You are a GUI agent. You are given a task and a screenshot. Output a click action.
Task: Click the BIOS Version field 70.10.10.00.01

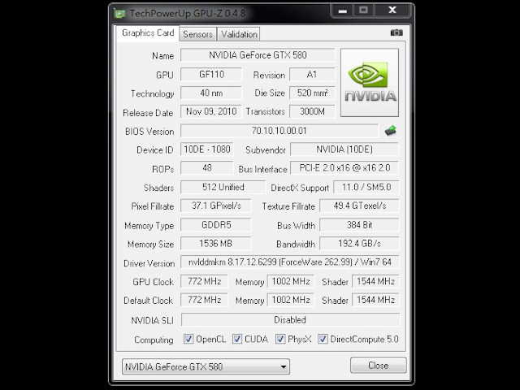(x=279, y=131)
